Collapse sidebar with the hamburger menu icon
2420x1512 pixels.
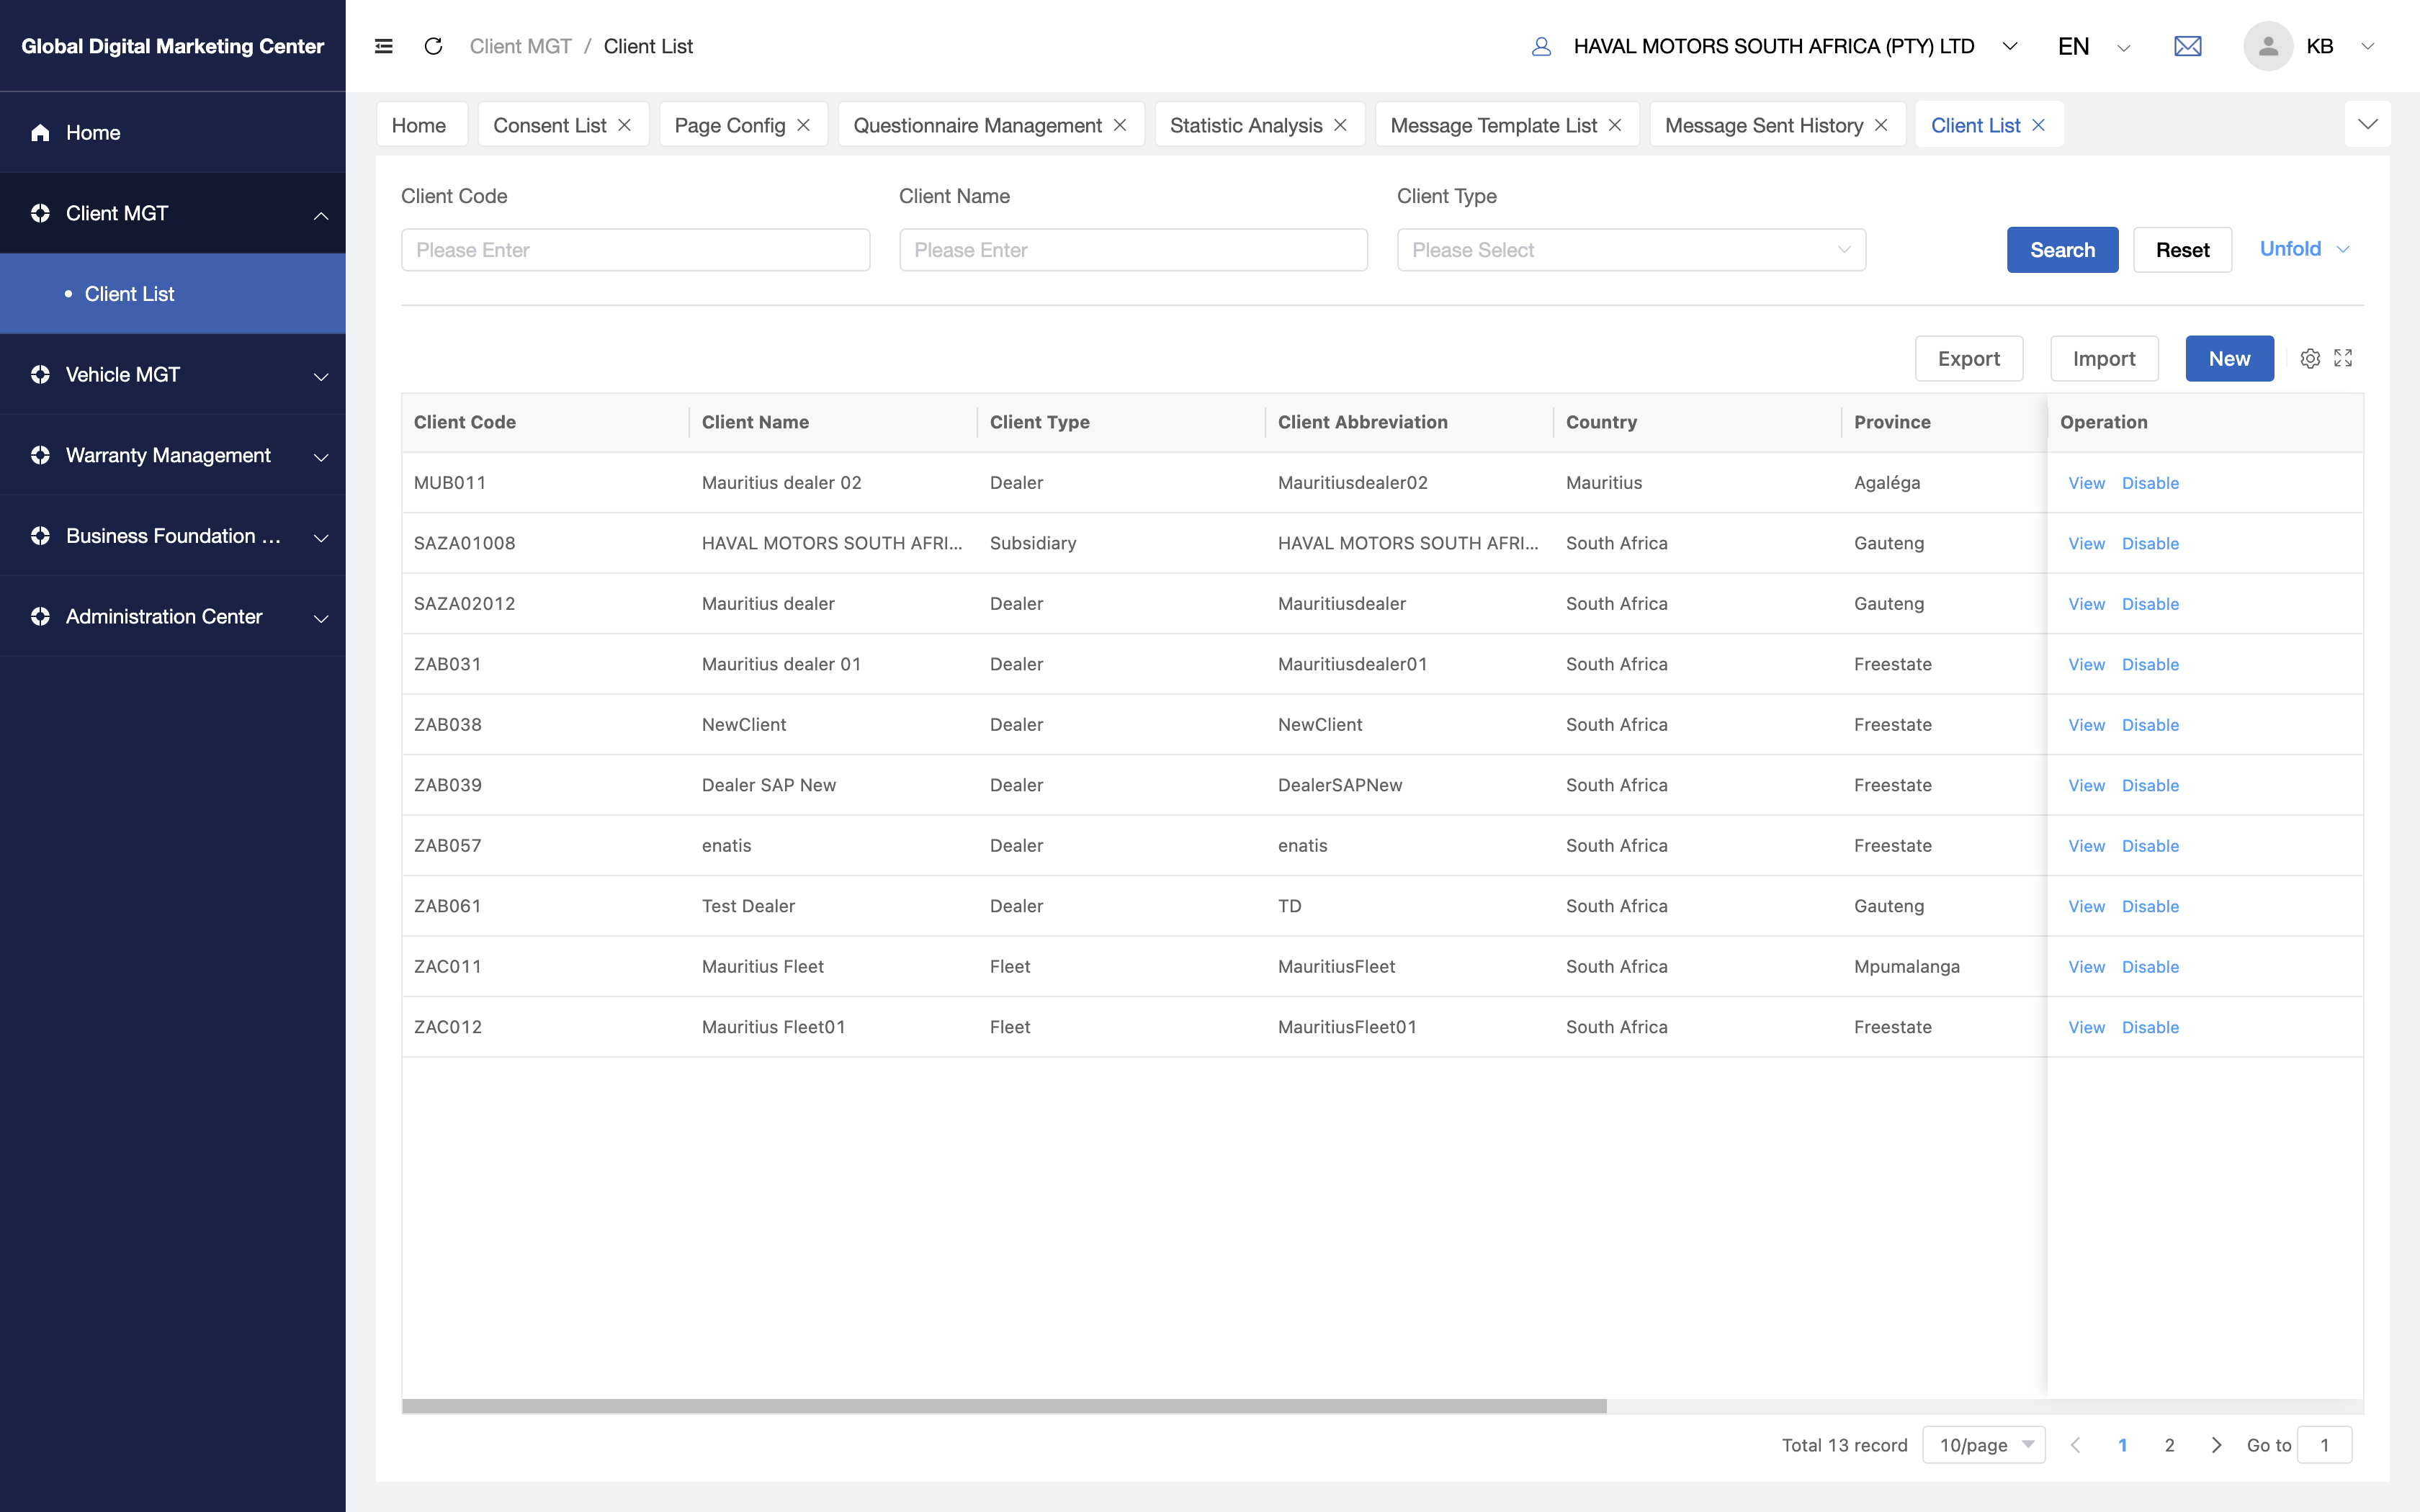[383, 46]
